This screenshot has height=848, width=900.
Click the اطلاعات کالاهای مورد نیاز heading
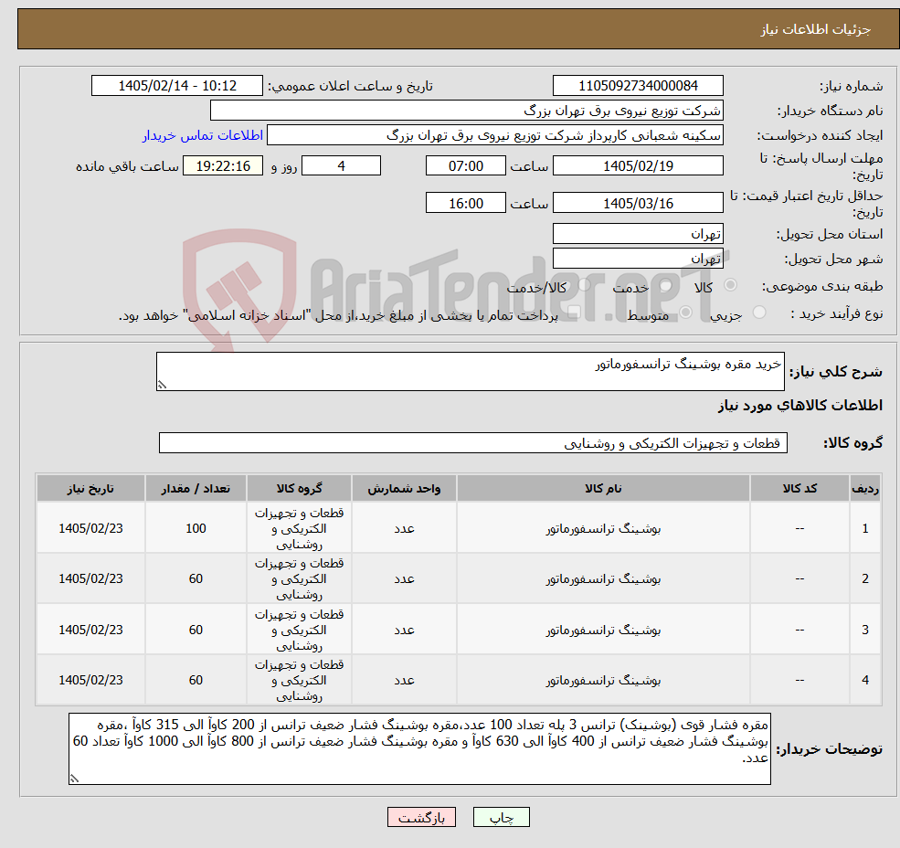point(800,406)
